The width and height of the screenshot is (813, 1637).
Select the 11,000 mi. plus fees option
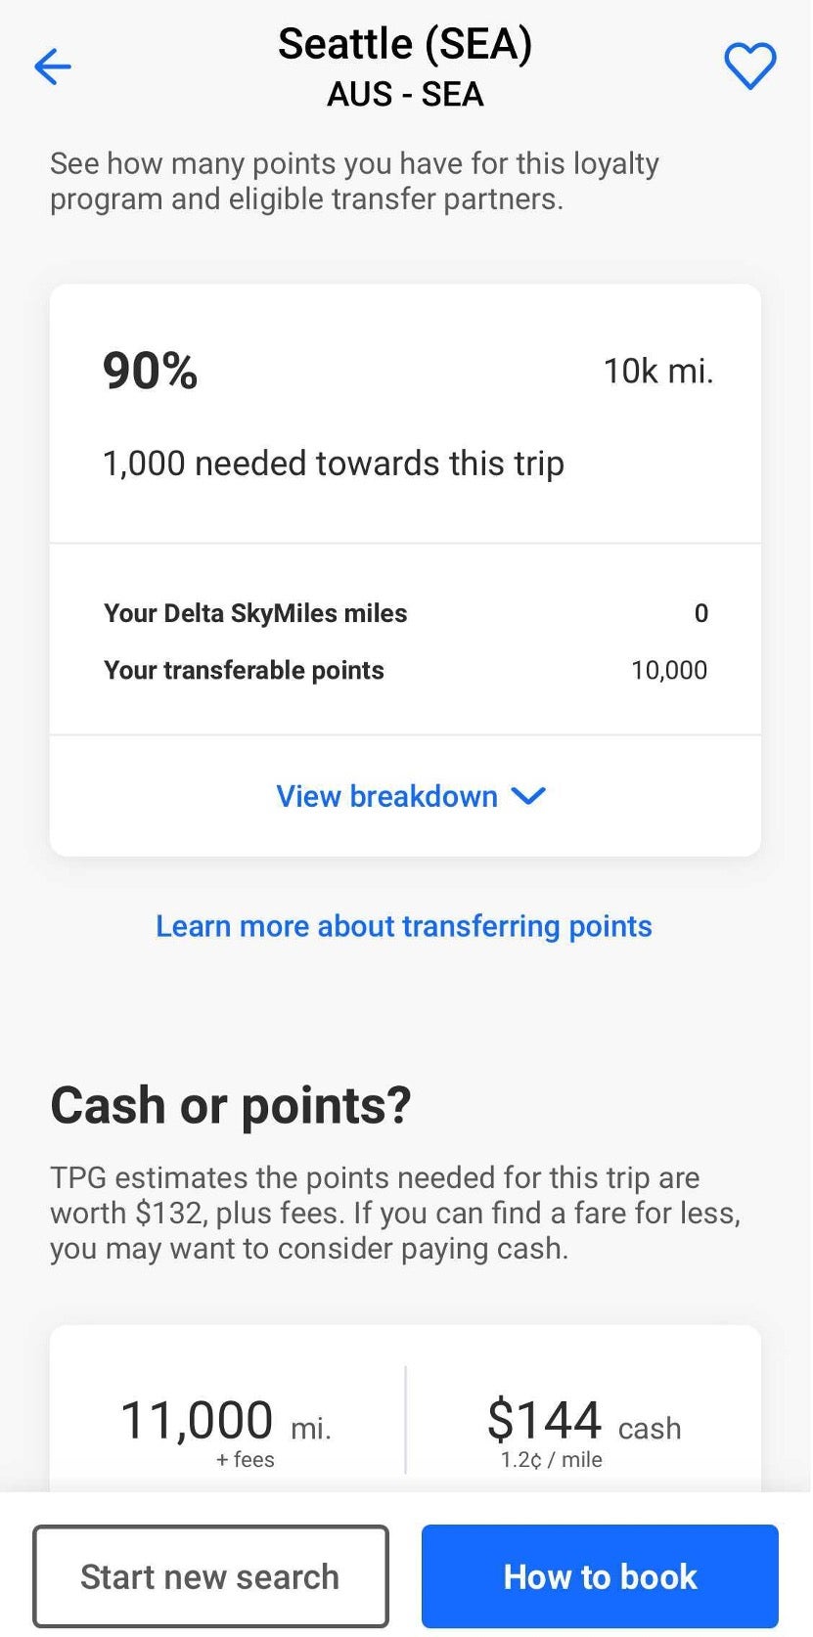[x=226, y=1430]
